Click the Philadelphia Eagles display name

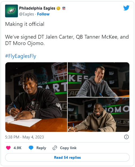pos(37,8)
